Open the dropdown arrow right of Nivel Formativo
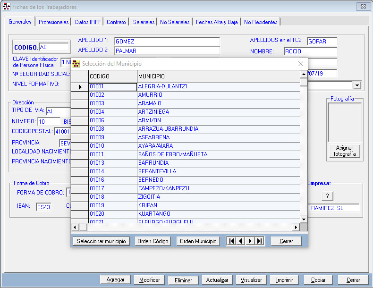Screen dimensions: 373x288 357,85
